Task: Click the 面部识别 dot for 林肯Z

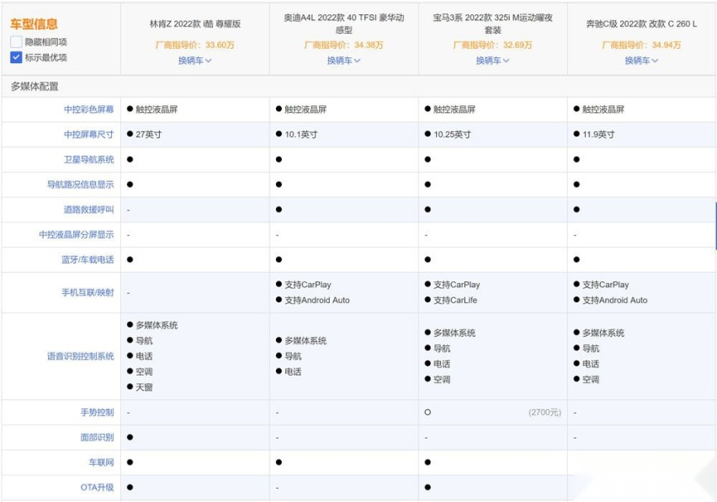Action: tap(130, 437)
